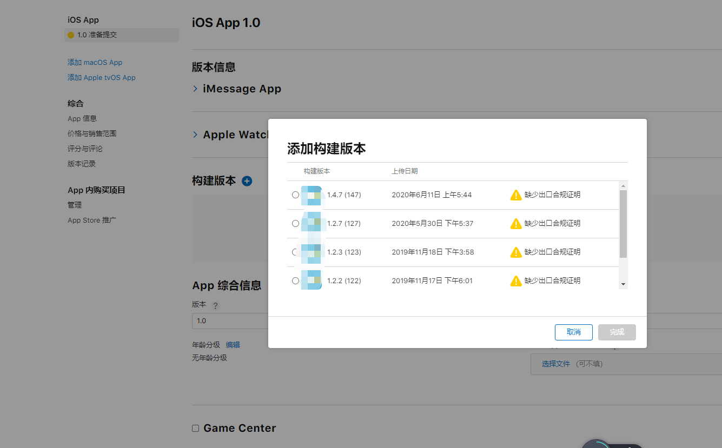722x448 pixels.
Task: Click the version label 1.2.7 (127)
Action: click(344, 223)
